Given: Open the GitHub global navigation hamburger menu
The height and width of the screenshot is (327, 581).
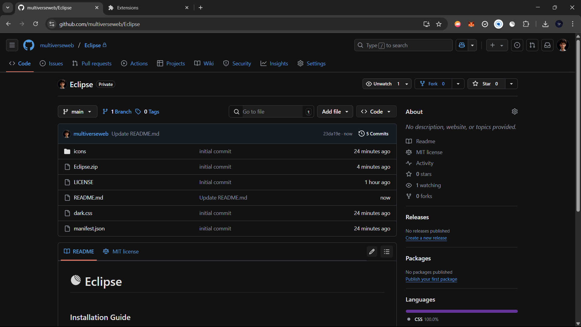Looking at the screenshot, I should (x=12, y=45).
